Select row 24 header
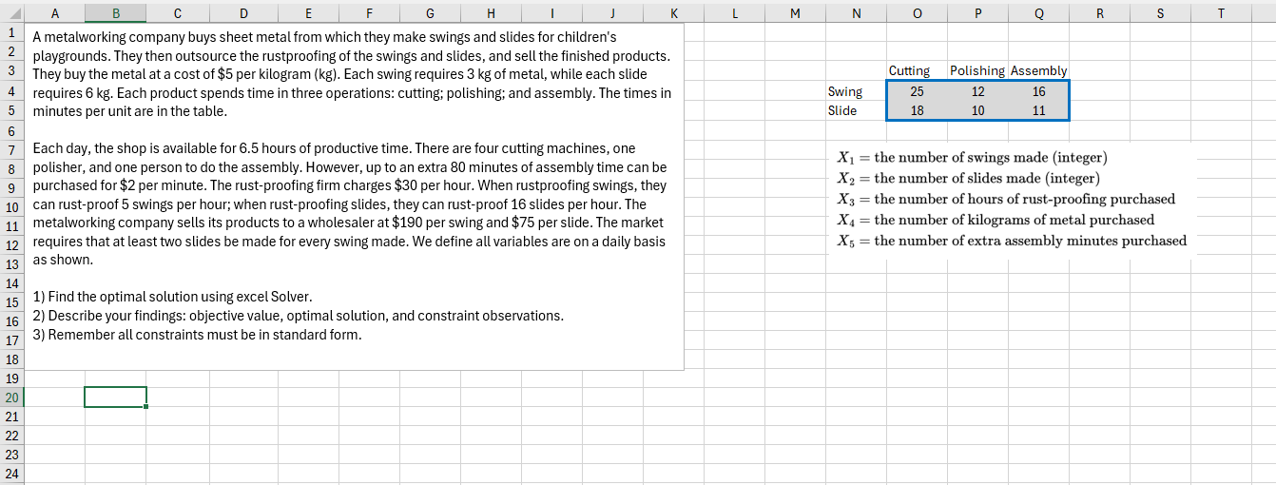1276x485 pixels. pyautogui.click(x=11, y=475)
